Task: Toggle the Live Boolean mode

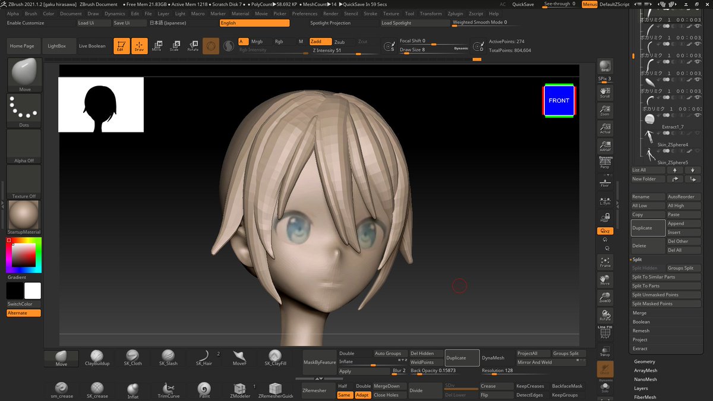Action: coord(92,46)
